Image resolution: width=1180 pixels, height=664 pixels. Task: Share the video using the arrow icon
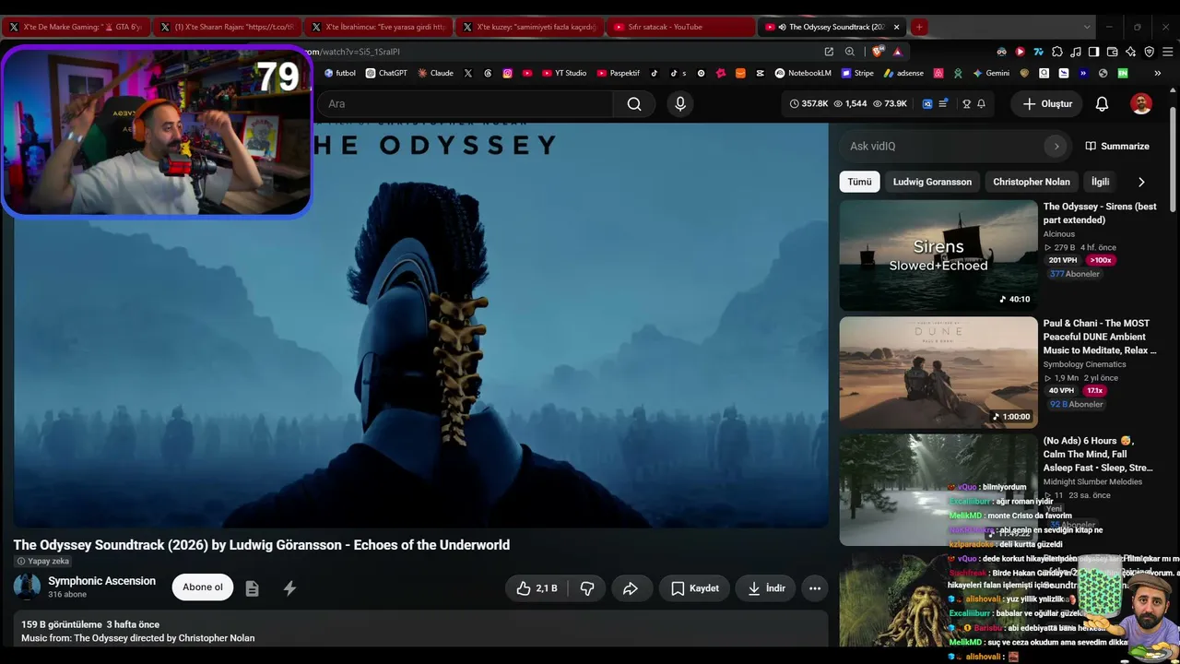click(x=631, y=588)
